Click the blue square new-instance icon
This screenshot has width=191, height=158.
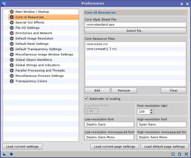173,154
